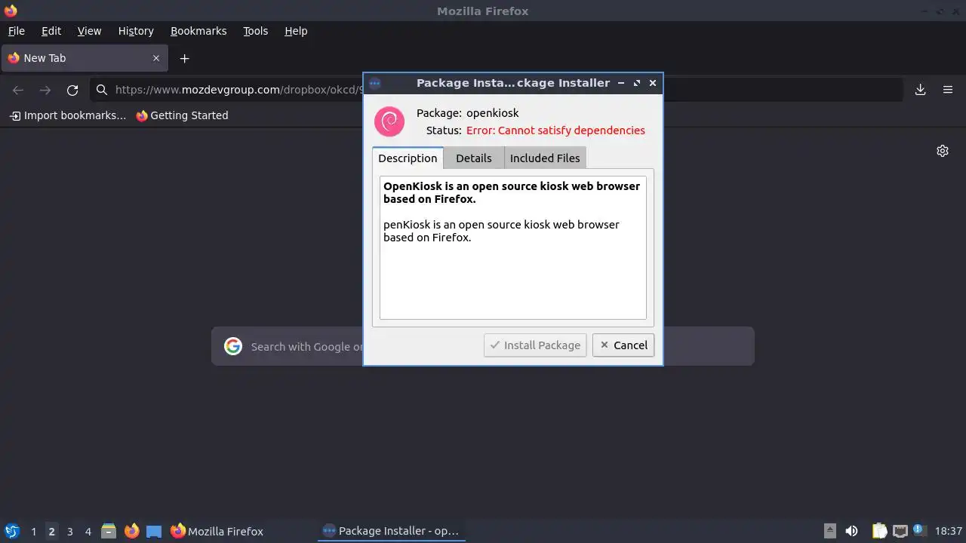Click the Debian swirl package icon
The image size is (966, 543).
point(389,121)
